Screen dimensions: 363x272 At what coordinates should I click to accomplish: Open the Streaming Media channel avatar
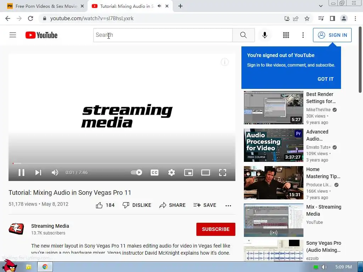[16, 229]
